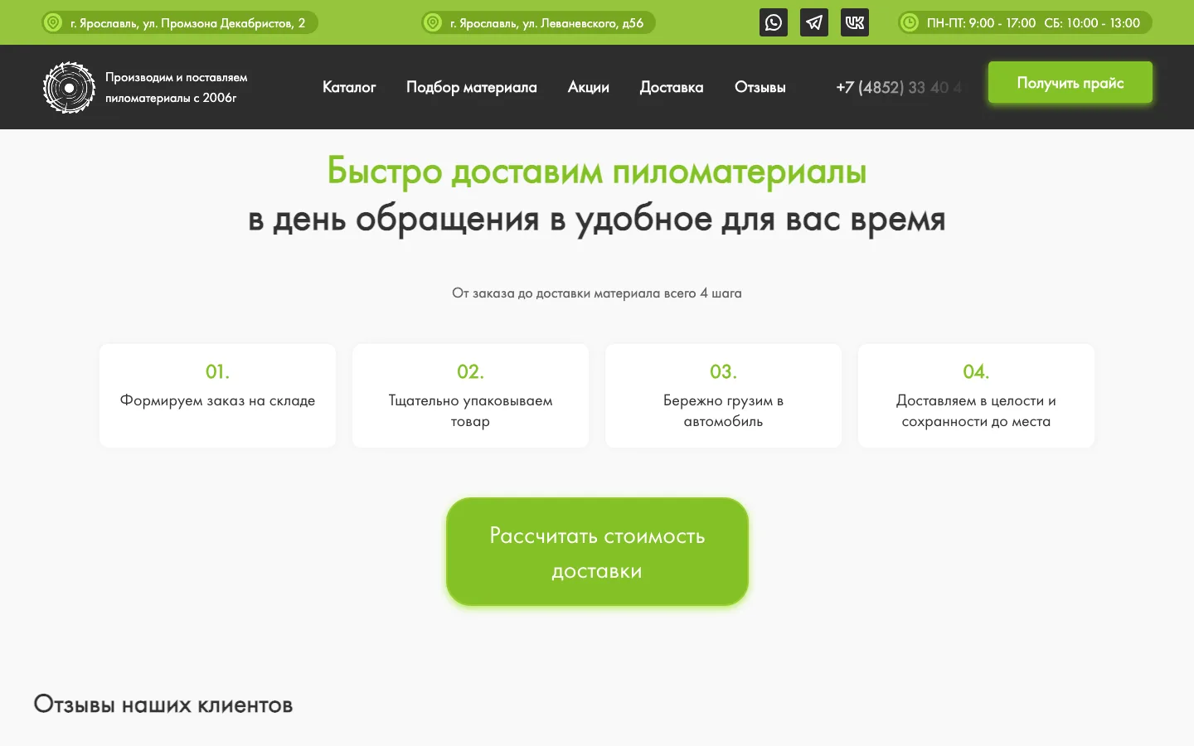Image resolution: width=1194 pixels, height=746 pixels.
Task: Click the clock icon beside working hours
Action: click(910, 22)
